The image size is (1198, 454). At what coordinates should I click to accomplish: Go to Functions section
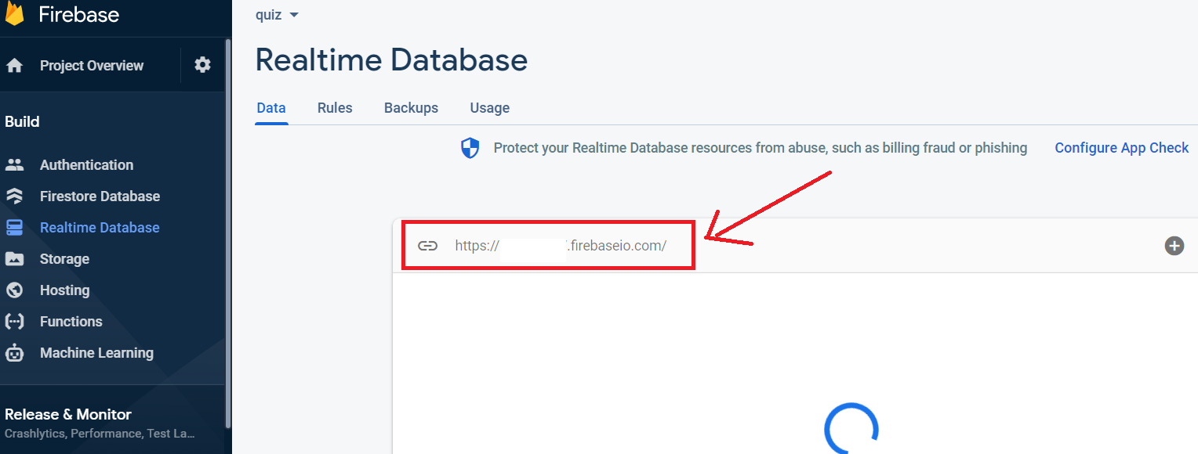(71, 322)
